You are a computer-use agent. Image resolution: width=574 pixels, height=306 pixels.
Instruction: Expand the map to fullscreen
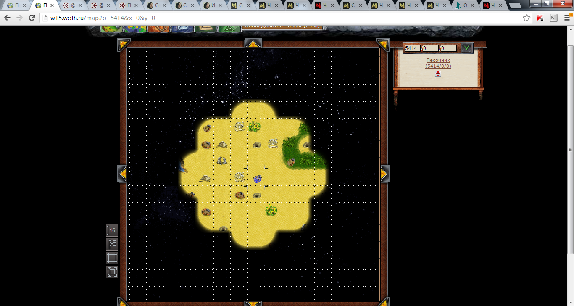[x=112, y=272]
